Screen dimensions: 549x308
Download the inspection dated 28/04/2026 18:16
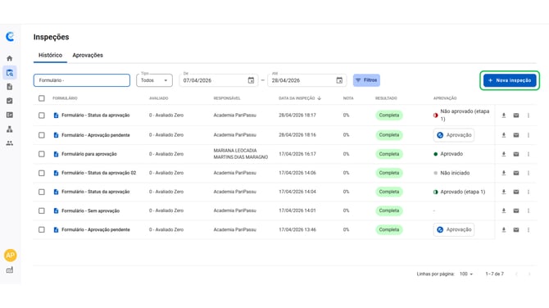[503, 135]
